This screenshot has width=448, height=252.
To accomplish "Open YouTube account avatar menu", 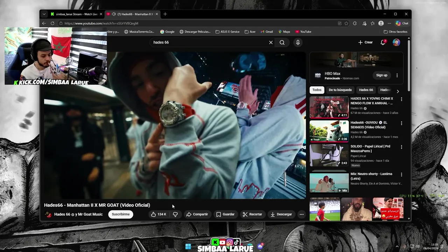I will coord(396,42).
